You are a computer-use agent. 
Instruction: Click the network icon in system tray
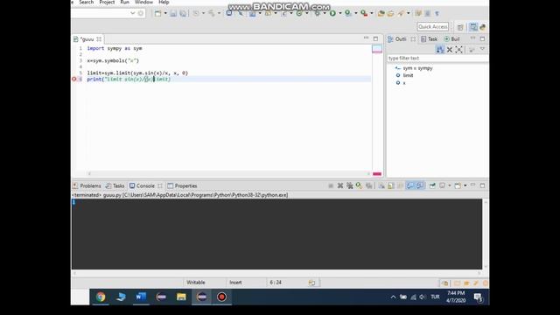click(x=413, y=297)
